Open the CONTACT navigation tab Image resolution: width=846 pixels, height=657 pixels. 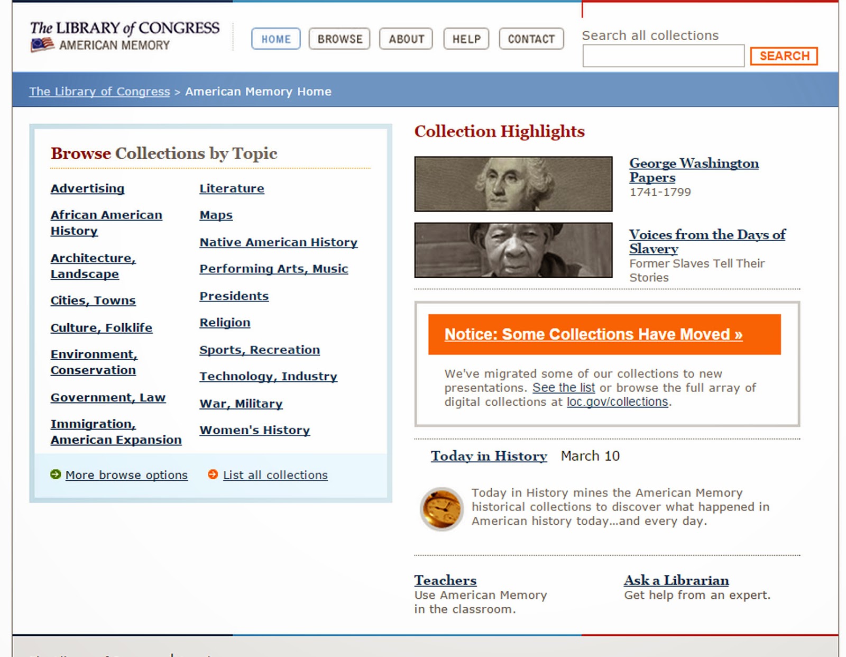coord(531,39)
